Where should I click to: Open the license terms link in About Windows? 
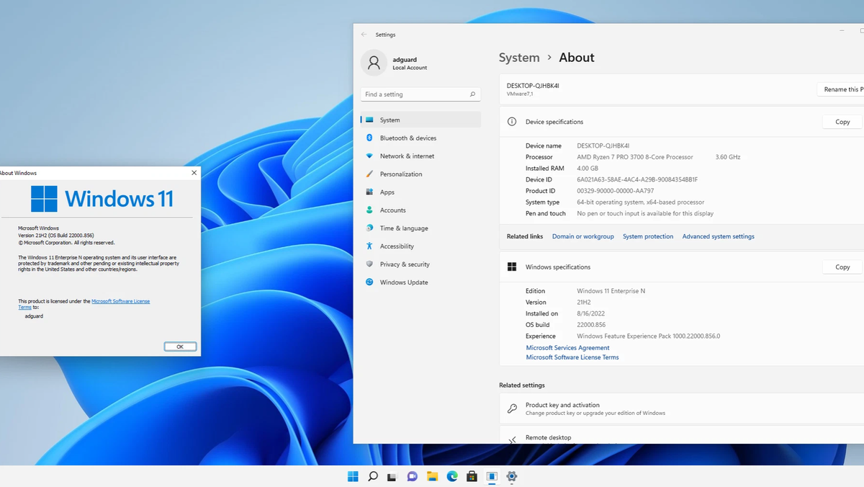(120, 301)
